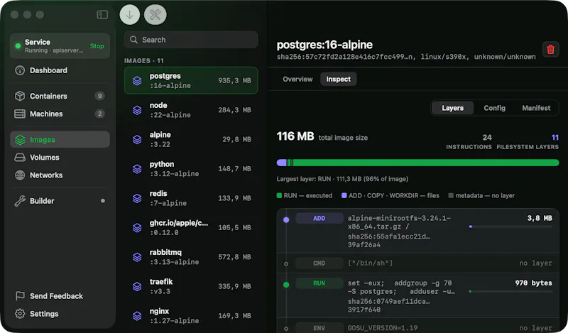Screen dimensions: 568x333
Task: Click the layers icon beside nginx image
Action: coord(137,316)
